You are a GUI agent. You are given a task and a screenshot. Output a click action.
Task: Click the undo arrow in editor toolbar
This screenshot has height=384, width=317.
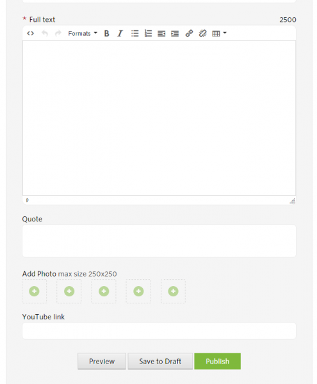45,33
